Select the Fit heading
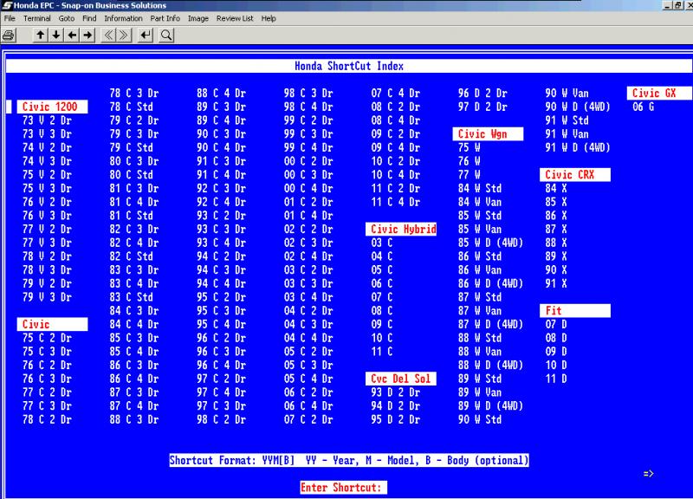This screenshot has width=693, height=499. tap(575, 311)
